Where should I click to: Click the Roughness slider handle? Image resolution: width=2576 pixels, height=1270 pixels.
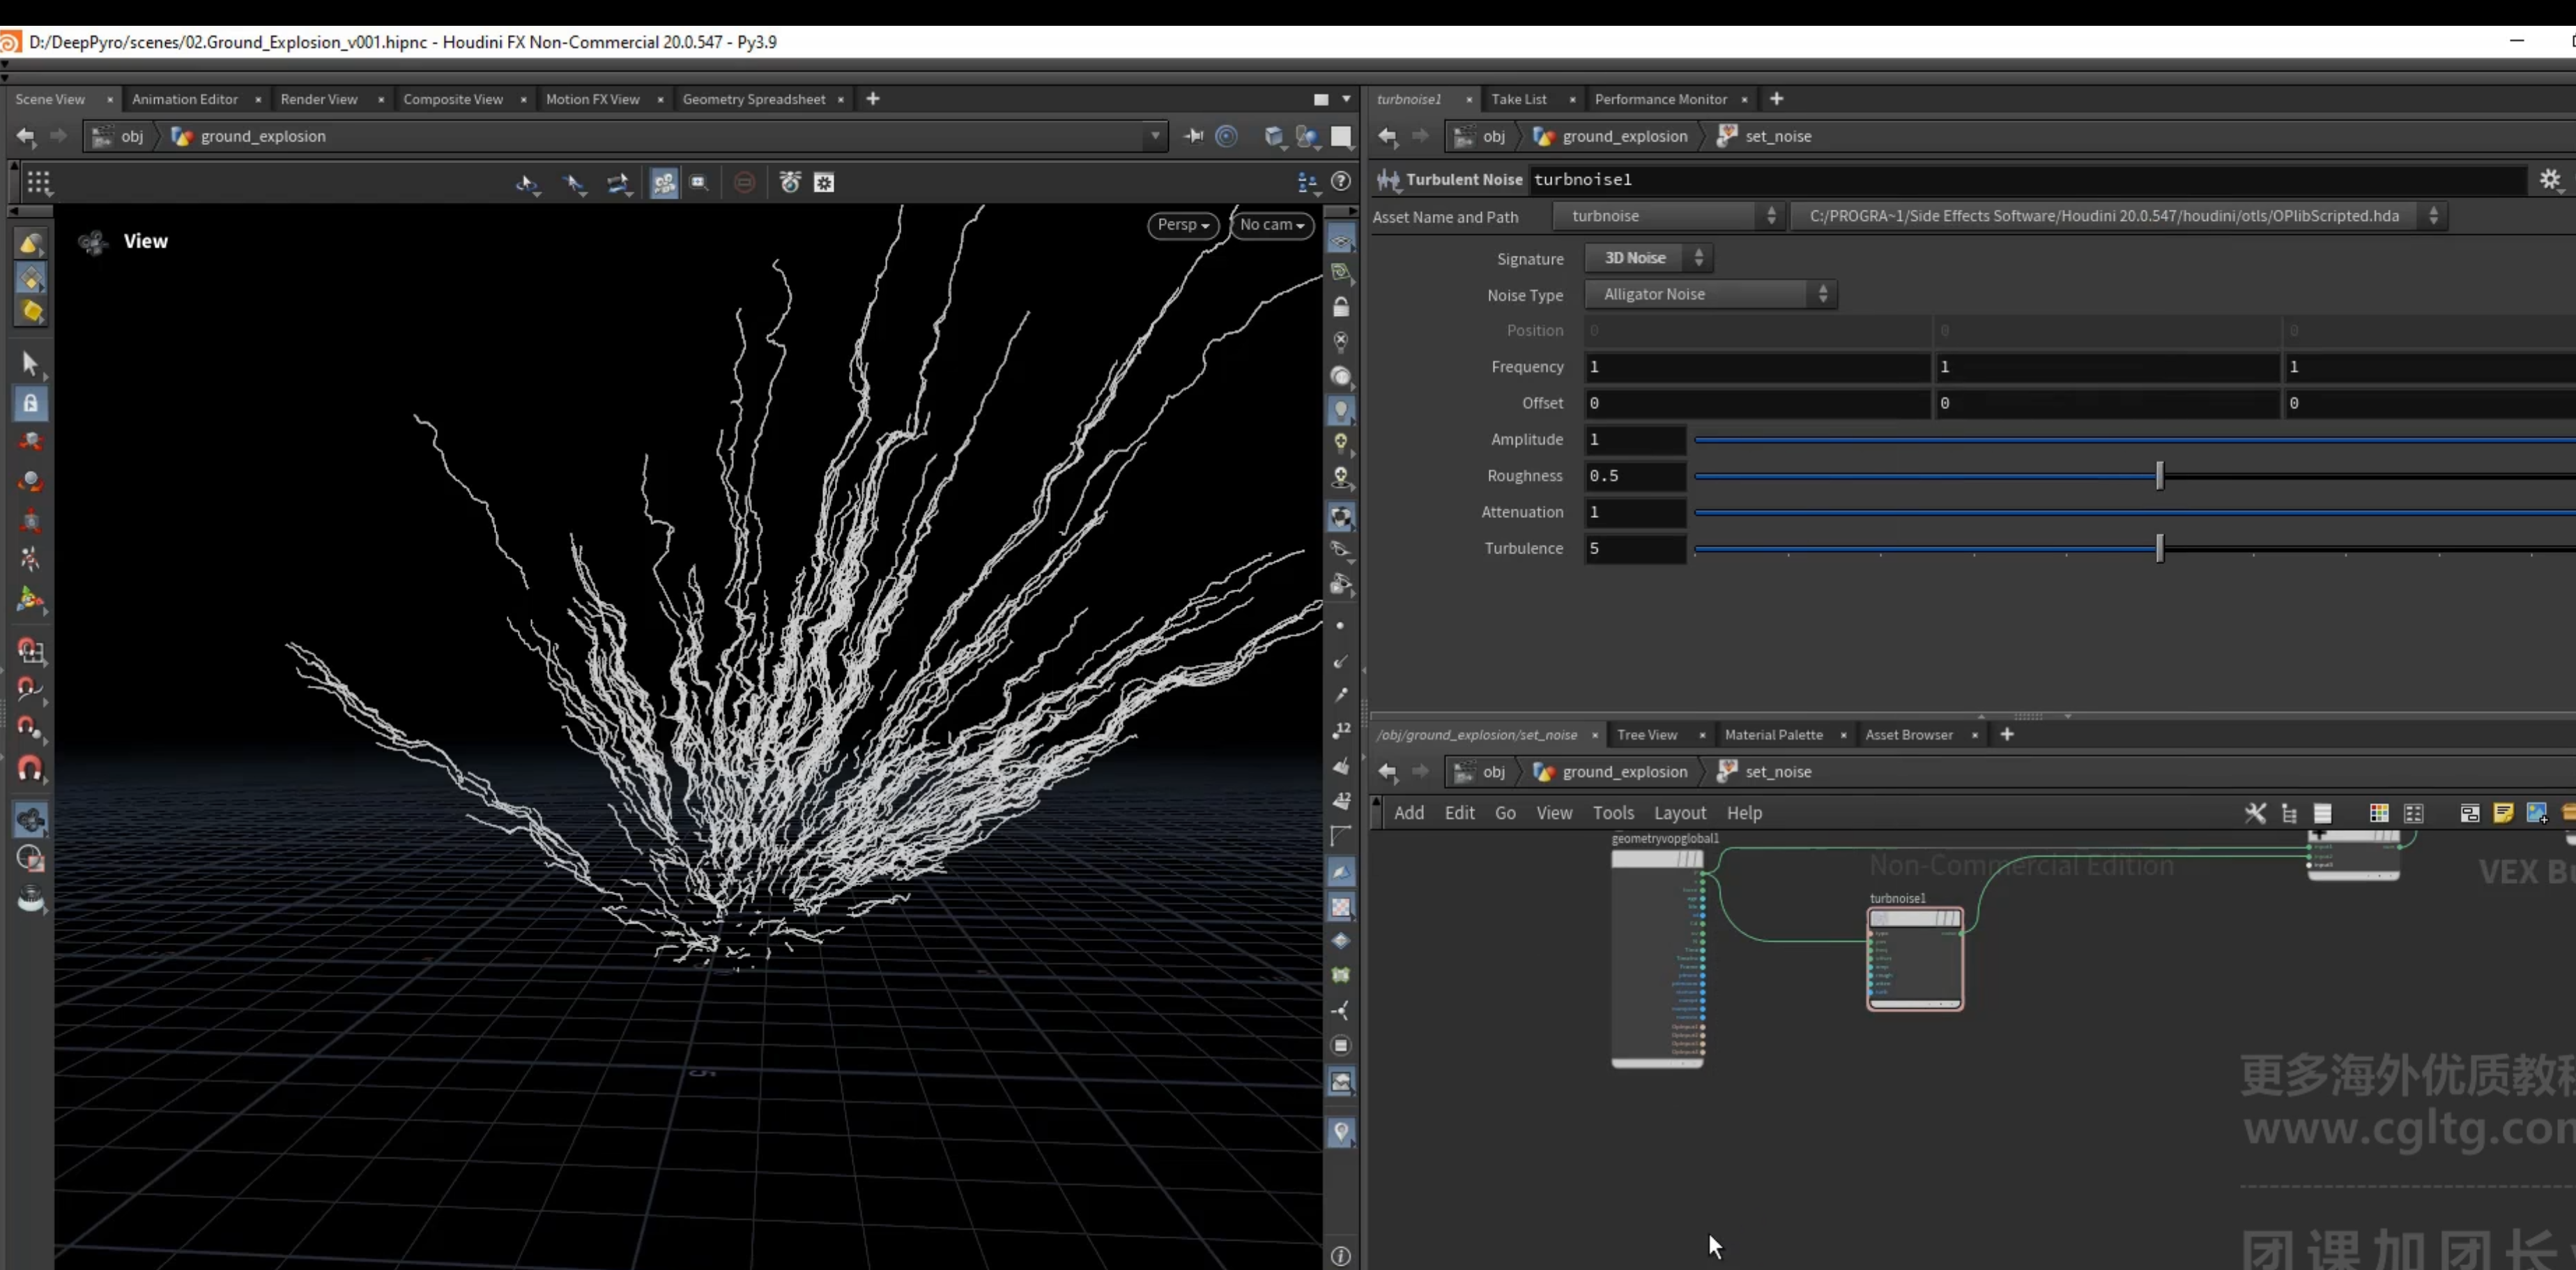2160,476
